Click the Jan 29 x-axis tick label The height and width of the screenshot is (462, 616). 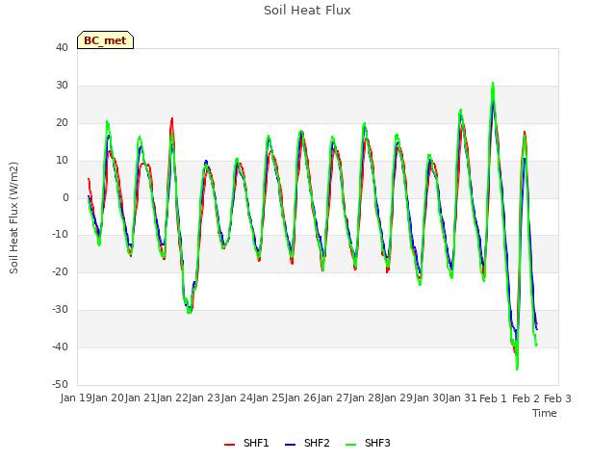tap(398, 398)
